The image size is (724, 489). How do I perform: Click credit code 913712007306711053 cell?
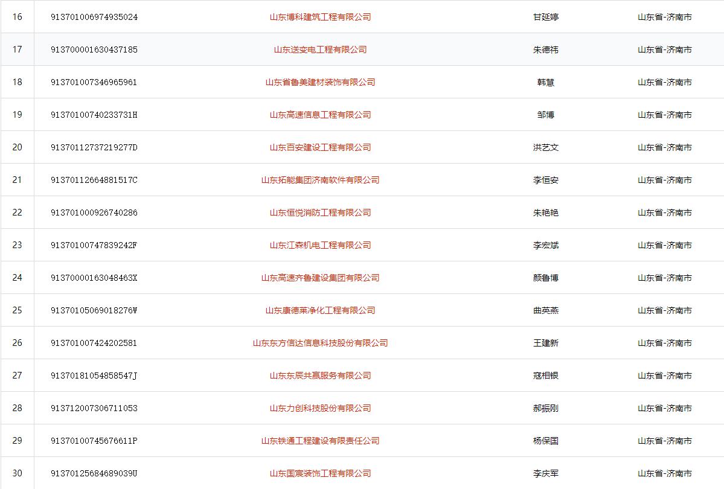pos(94,408)
